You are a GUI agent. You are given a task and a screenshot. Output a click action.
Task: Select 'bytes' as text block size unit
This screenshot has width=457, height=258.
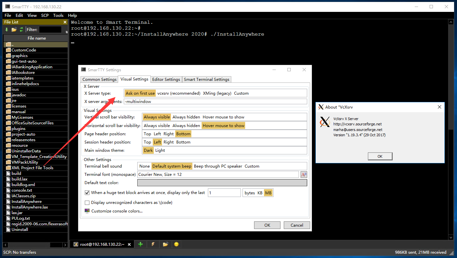click(249, 193)
